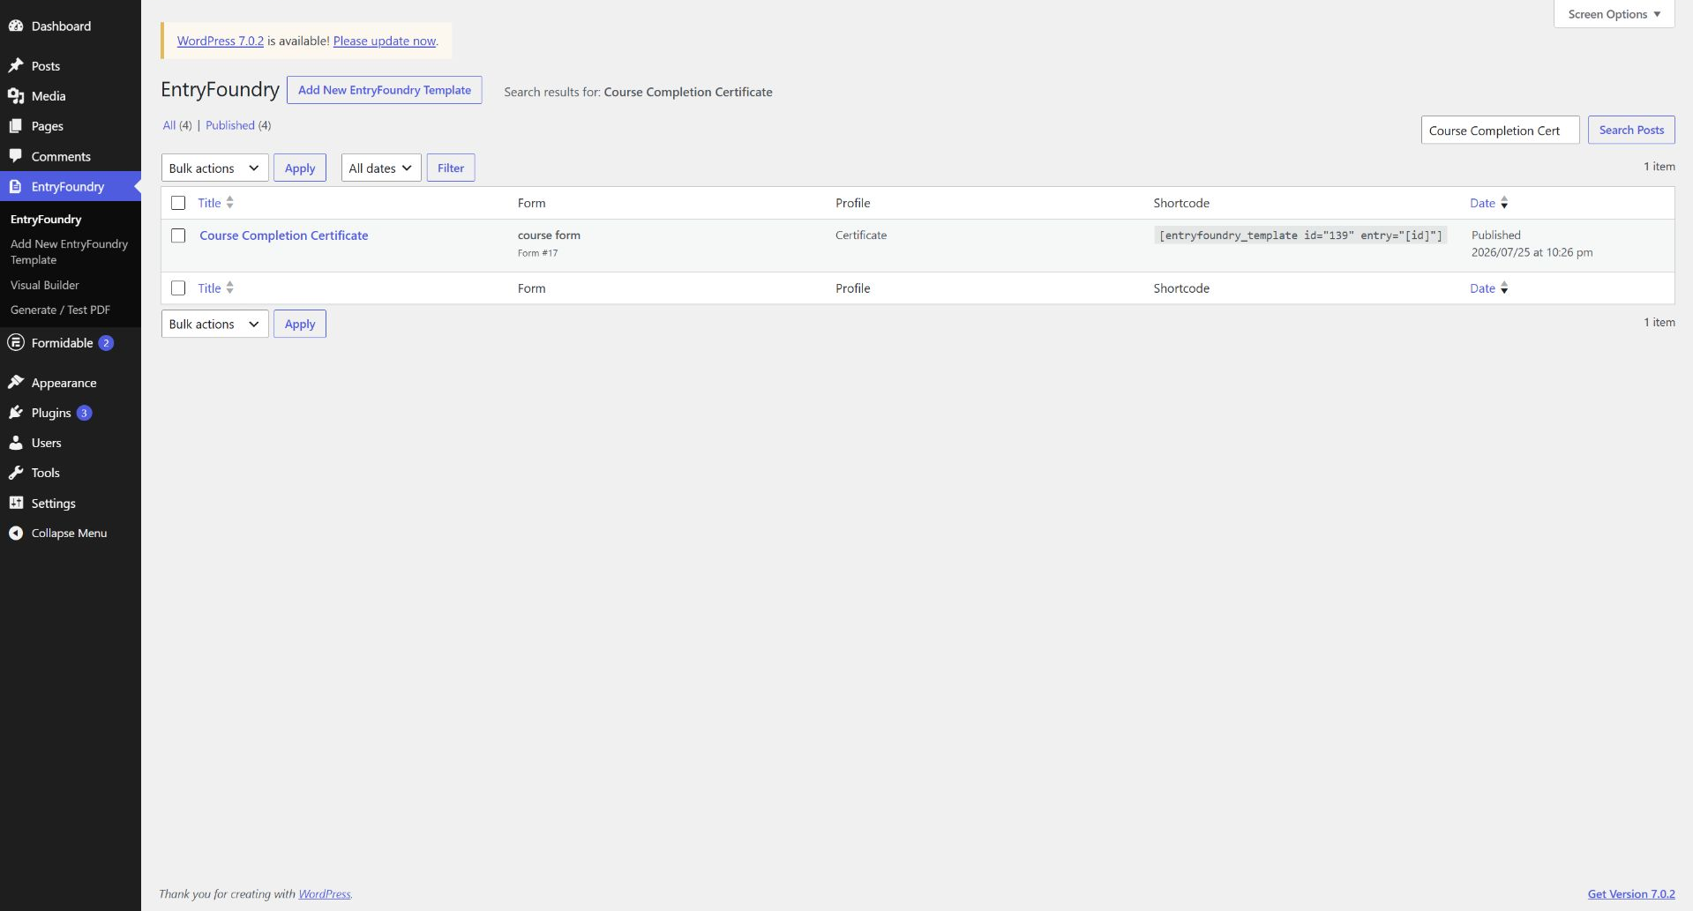Open the top Bulk actions dropdown
The width and height of the screenshot is (1693, 911).
214,168
